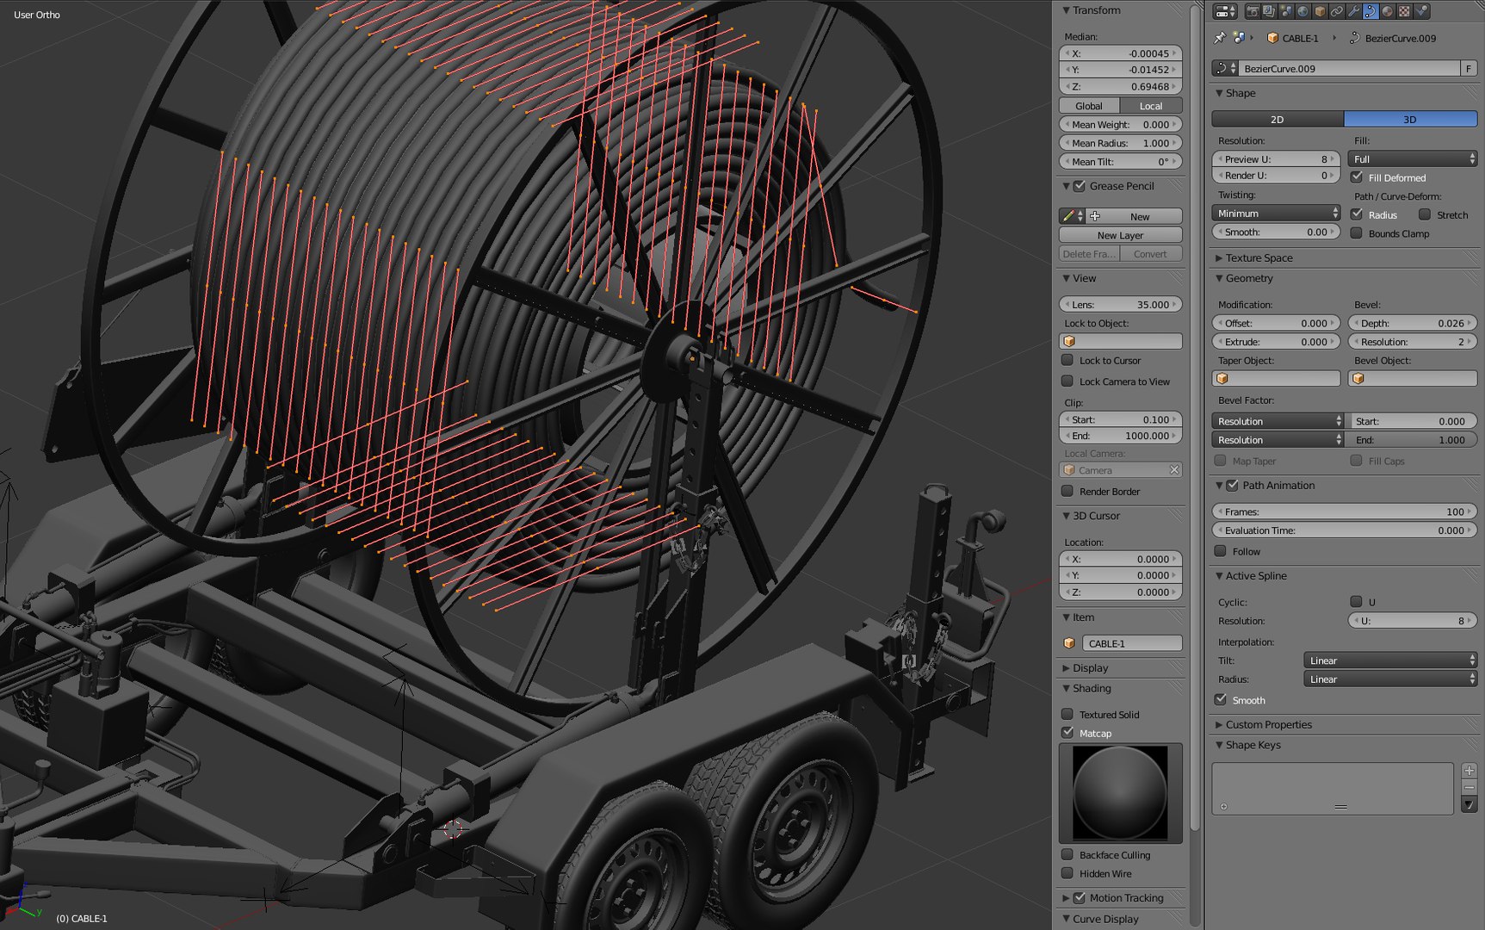Open the Radius interpolation Linear dropdown
Image resolution: width=1485 pixels, height=930 pixels.
click(x=1390, y=679)
